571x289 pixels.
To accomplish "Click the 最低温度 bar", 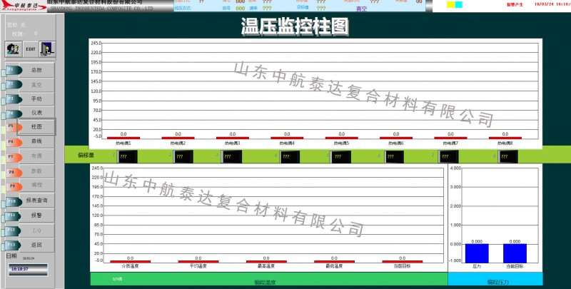I will pos(334,262).
